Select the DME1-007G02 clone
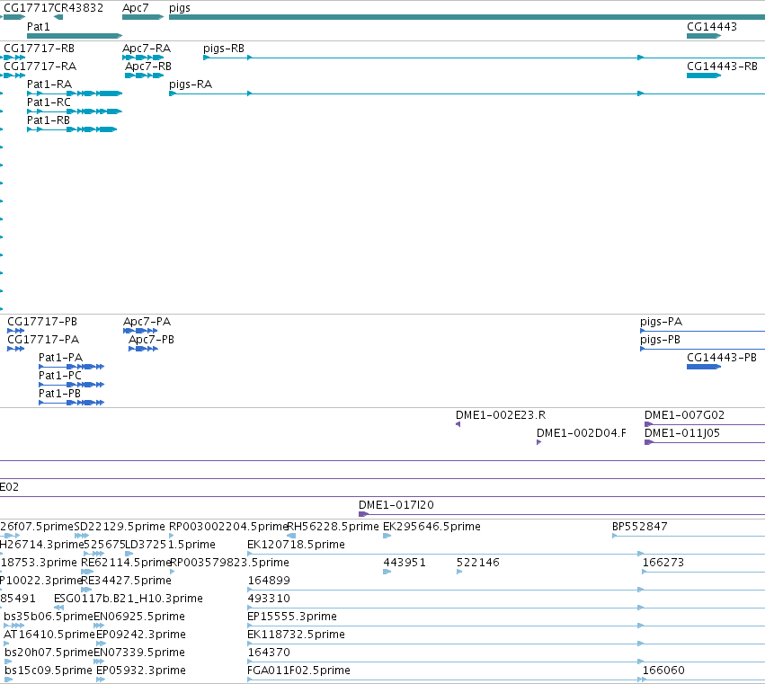 (x=705, y=424)
